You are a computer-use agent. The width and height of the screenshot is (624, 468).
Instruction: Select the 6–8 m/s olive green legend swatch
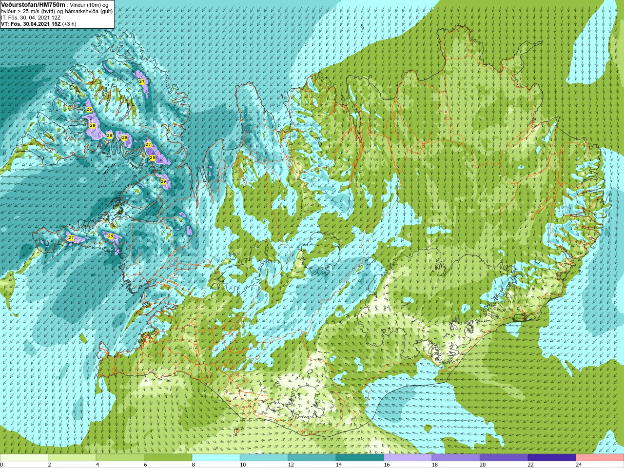point(168,458)
